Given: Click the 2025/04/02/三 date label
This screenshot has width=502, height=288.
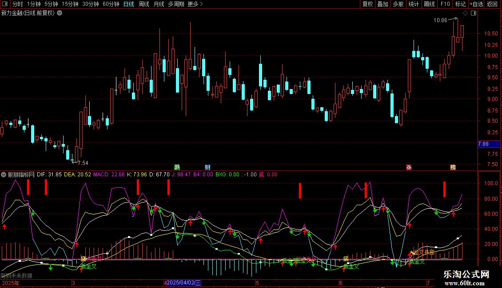Looking at the screenshot, I should 183,283.
